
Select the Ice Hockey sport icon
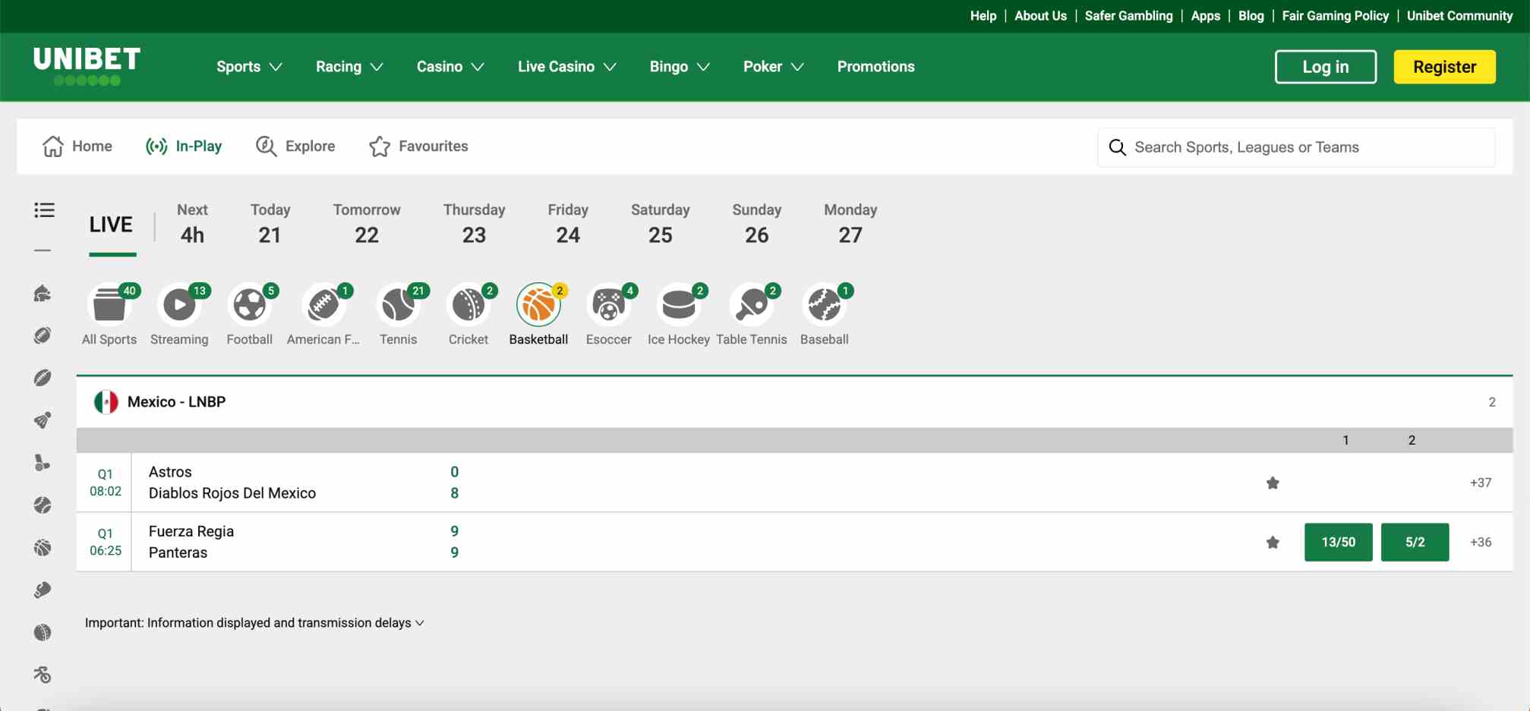[680, 305]
